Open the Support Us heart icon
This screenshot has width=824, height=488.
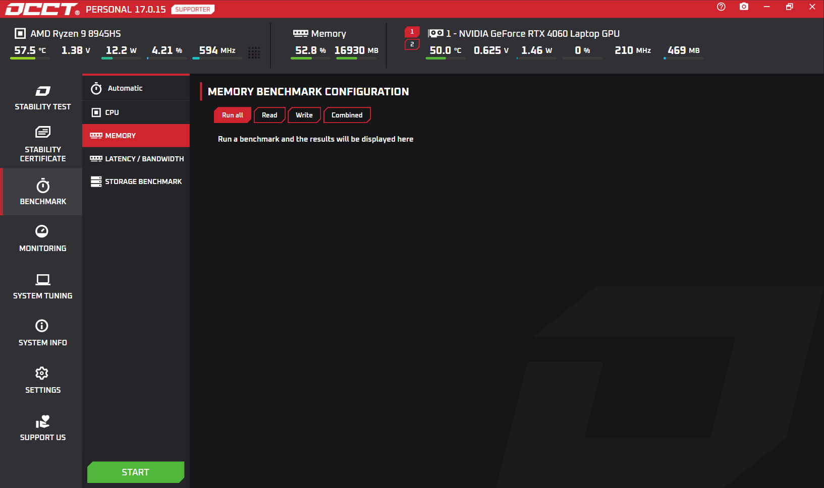(43, 421)
